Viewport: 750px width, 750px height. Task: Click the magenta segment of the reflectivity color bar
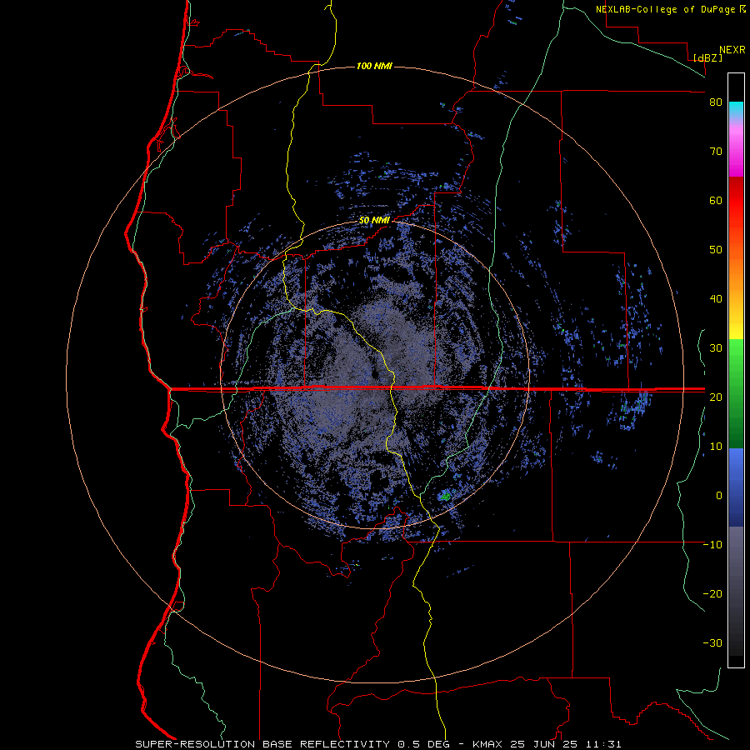click(736, 157)
